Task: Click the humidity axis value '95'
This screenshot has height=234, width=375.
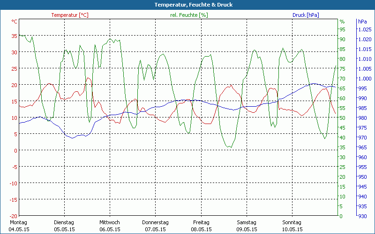Action: [343, 29]
